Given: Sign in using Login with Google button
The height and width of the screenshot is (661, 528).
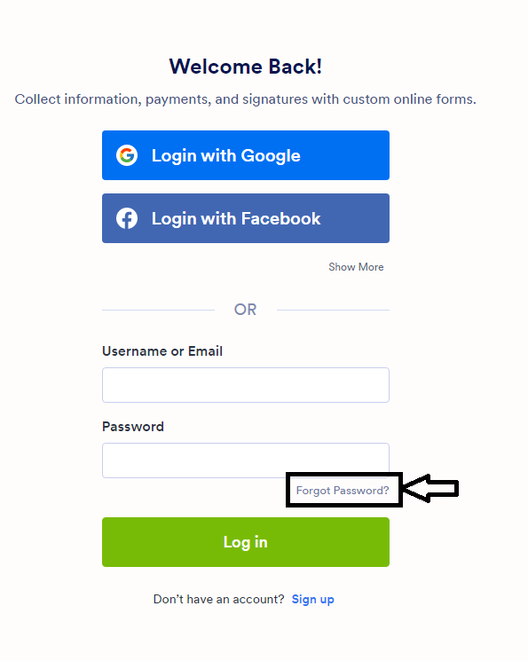Looking at the screenshot, I should coord(246,155).
